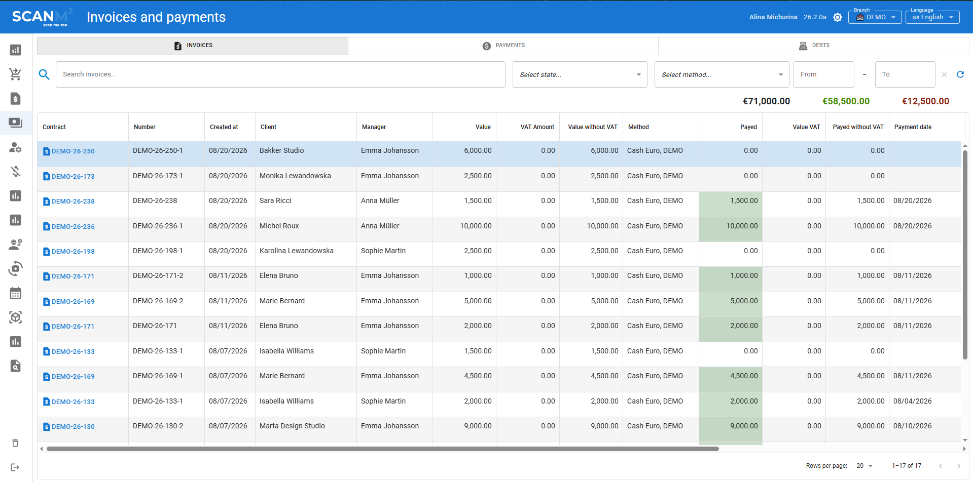Click the From date input field

pyautogui.click(x=823, y=74)
